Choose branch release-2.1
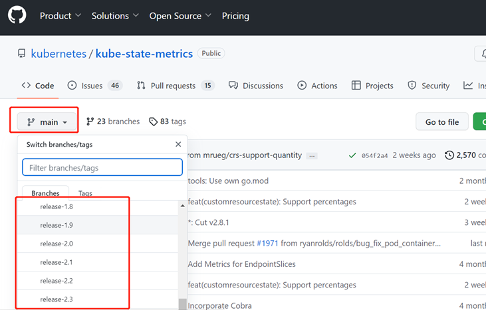Viewport: 486px width, 310px height. pyautogui.click(x=98, y=262)
